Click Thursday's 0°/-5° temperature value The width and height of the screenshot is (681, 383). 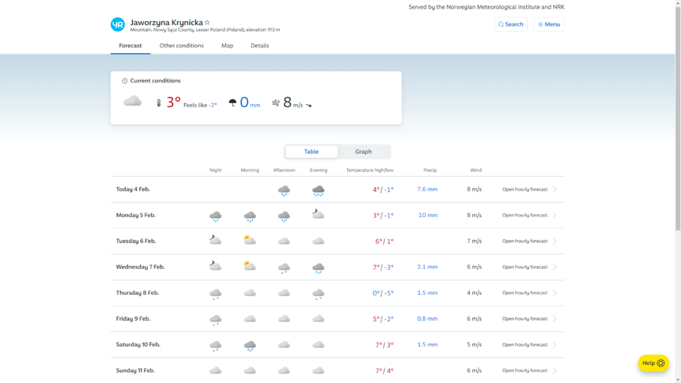click(383, 293)
